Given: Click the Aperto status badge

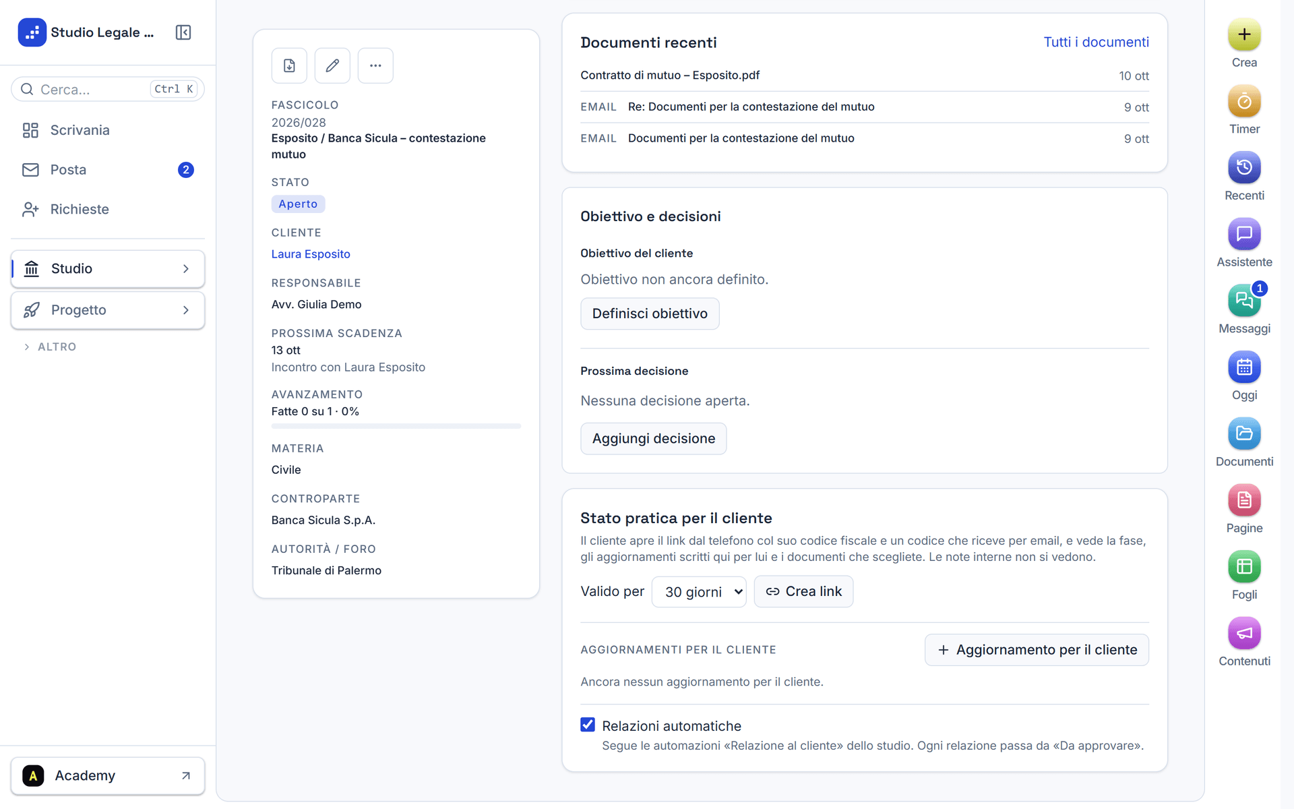Looking at the screenshot, I should (x=298, y=204).
